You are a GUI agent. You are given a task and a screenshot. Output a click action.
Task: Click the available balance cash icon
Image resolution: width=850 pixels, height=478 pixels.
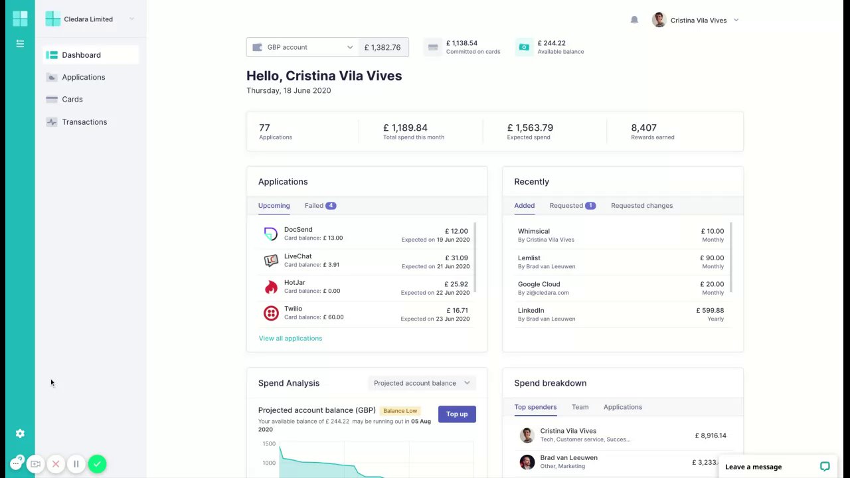tap(525, 47)
